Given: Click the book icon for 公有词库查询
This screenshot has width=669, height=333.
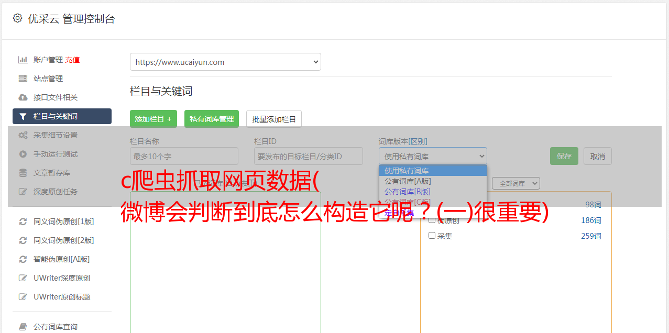Looking at the screenshot, I should coord(23,327).
